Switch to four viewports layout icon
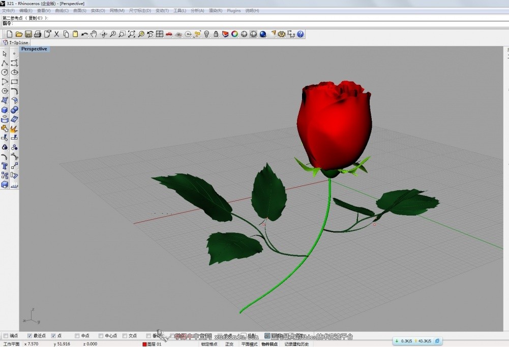The height and width of the screenshot is (347, 509). click(160, 34)
